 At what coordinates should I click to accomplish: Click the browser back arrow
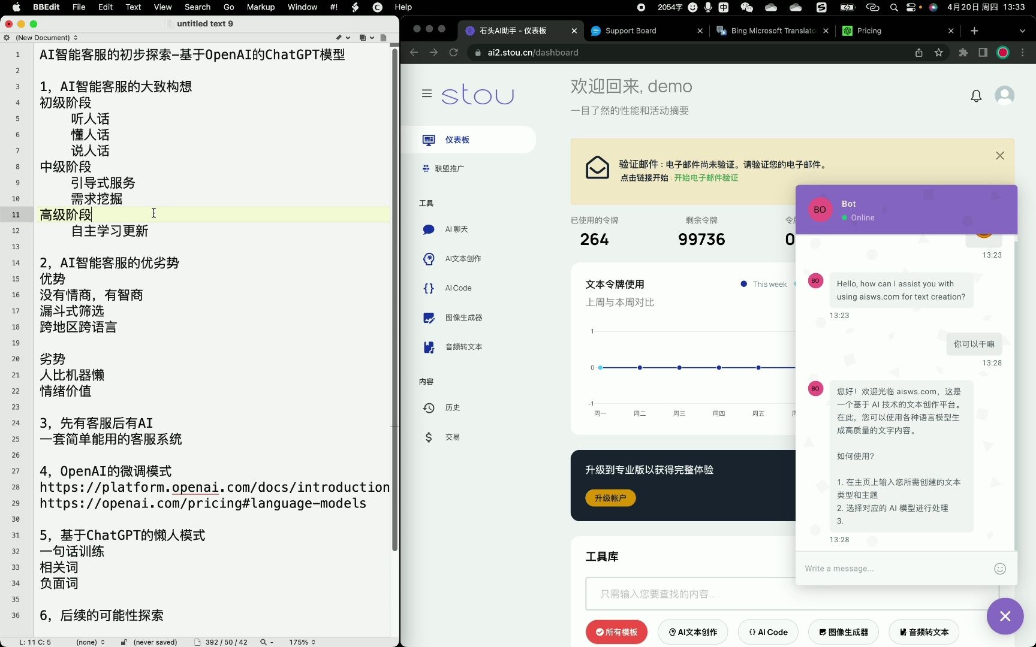[414, 52]
